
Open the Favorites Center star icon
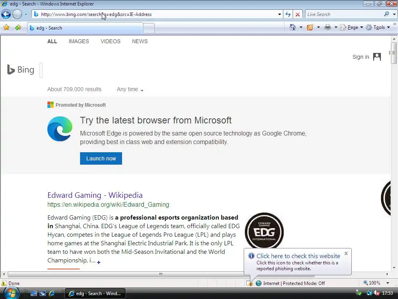tap(6, 28)
